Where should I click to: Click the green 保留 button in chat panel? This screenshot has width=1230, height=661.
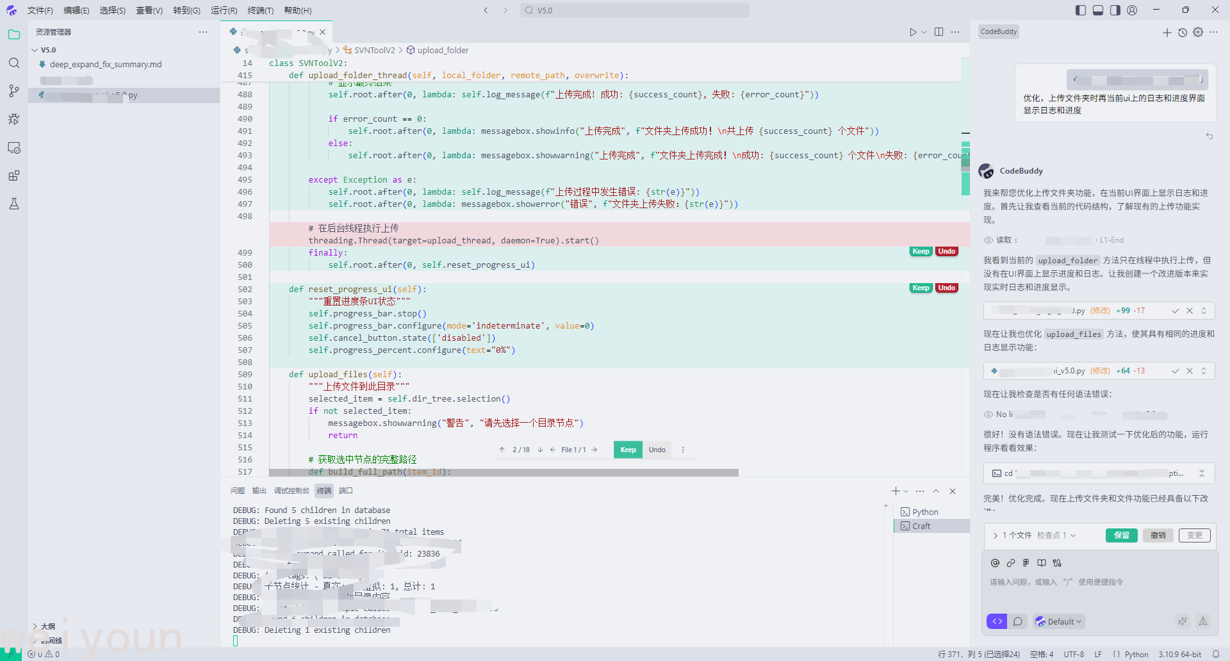(x=1121, y=535)
